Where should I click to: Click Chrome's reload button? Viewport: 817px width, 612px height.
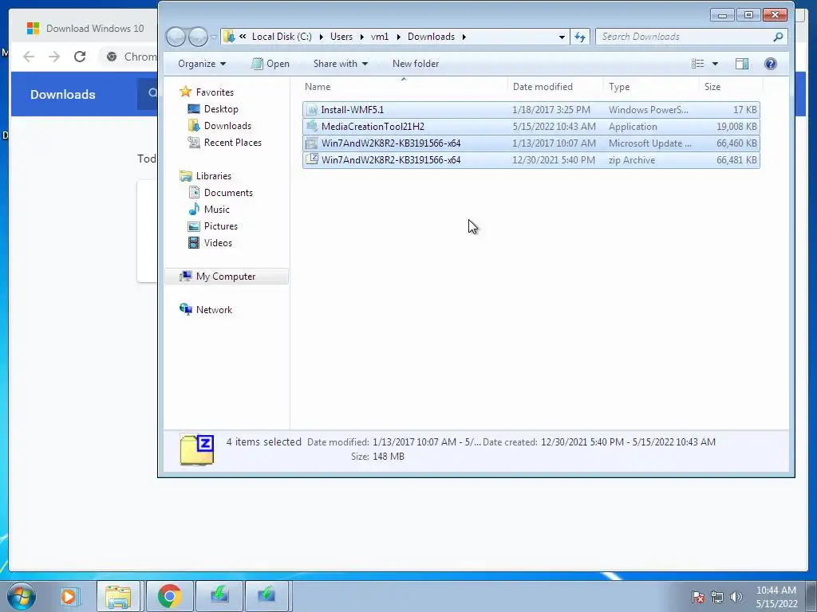[x=80, y=57]
